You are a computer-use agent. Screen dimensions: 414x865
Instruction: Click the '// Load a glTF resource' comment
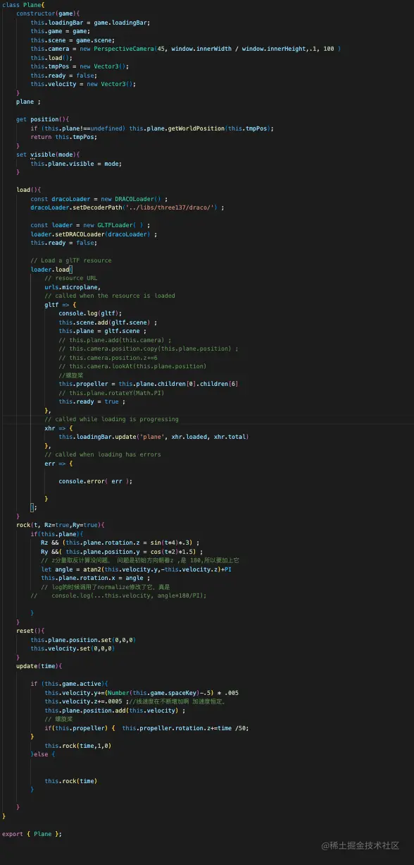point(71,260)
